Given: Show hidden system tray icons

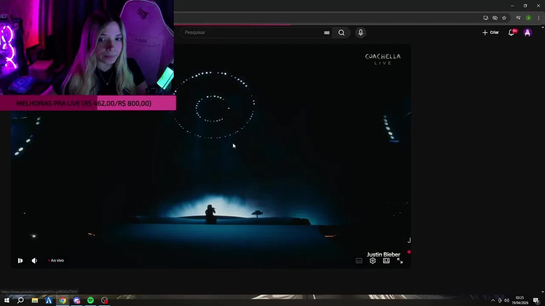Looking at the screenshot, I should 493,300.
